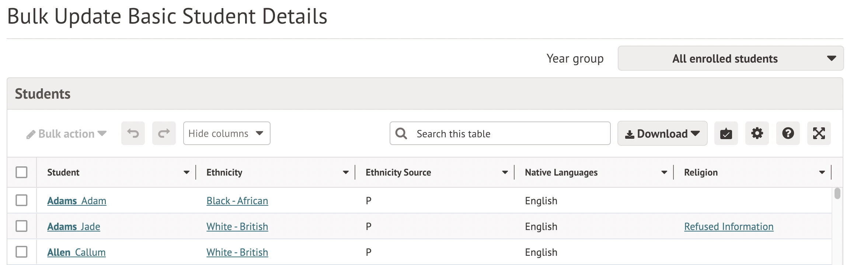Open the Download dropdown menu
The width and height of the screenshot is (850, 265).
click(662, 133)
